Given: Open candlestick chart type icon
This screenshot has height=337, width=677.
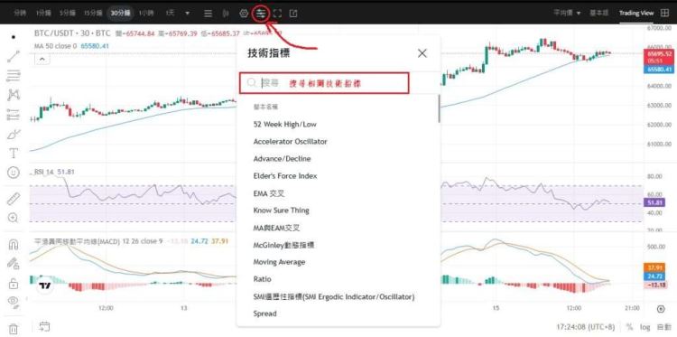Looking at the screenshot, I should (x=226, y=14).
